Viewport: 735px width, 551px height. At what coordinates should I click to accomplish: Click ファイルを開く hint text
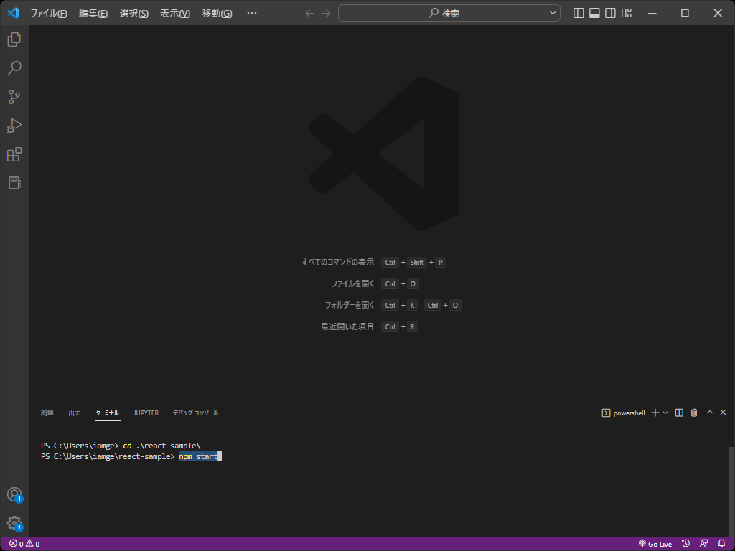[352, 283]
